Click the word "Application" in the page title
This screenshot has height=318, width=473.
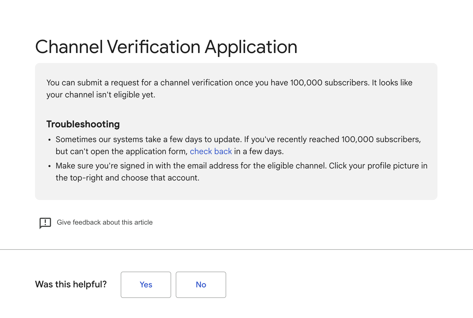(251, 47)
